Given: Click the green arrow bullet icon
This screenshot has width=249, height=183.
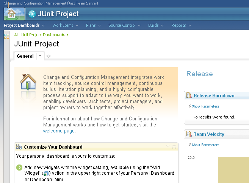Looking at the screenshot, I should 19,168.
